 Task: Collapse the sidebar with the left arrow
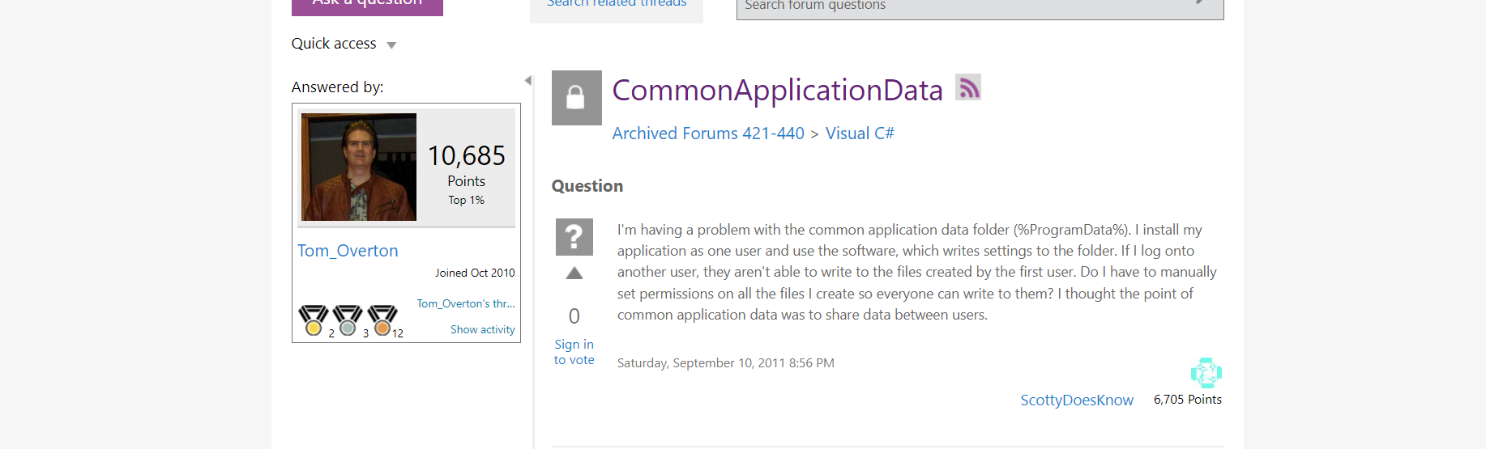(528, 80)
